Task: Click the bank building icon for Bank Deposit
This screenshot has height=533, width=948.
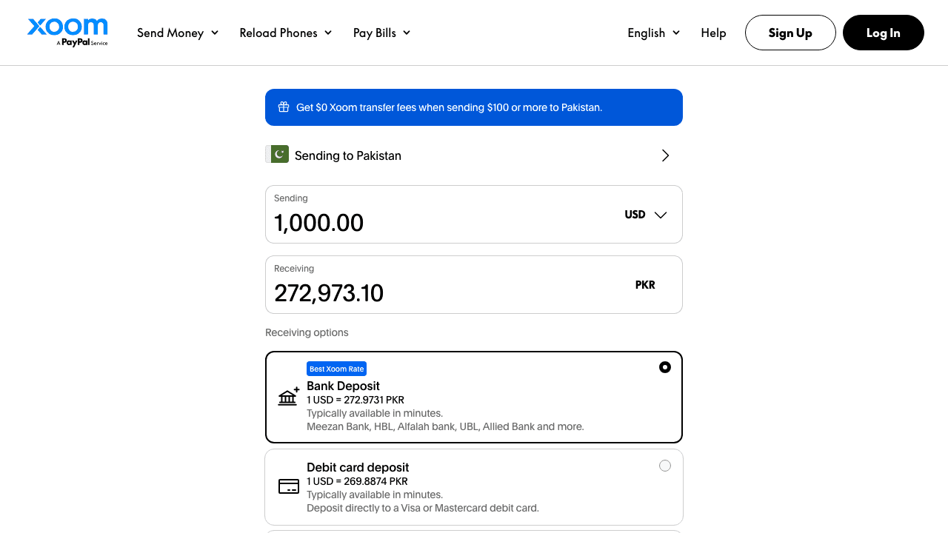Action: [289, 396]
